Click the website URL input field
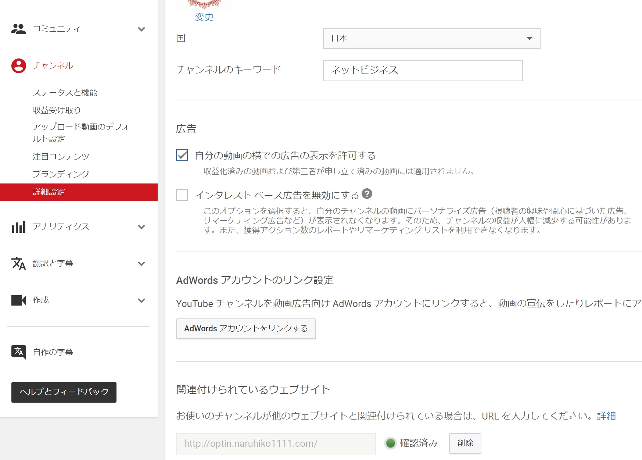 [276, 443]
